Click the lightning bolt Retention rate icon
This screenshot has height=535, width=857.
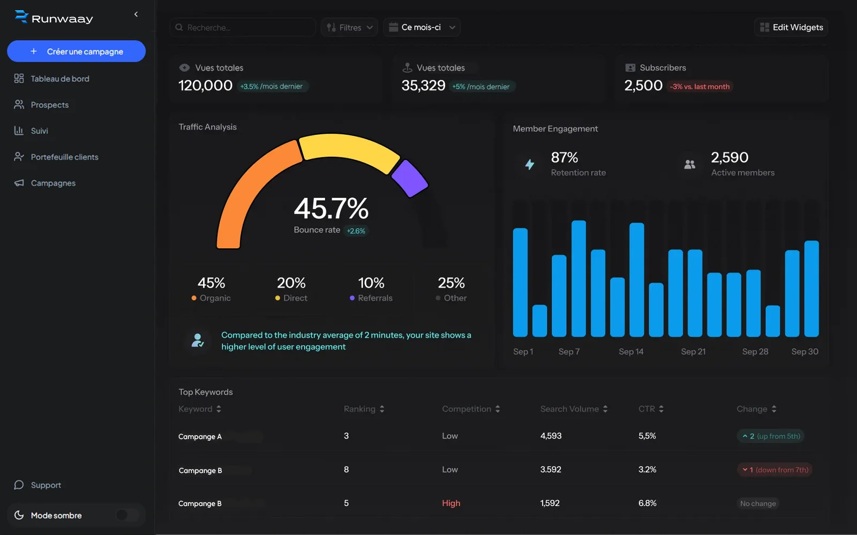(529, 165)
